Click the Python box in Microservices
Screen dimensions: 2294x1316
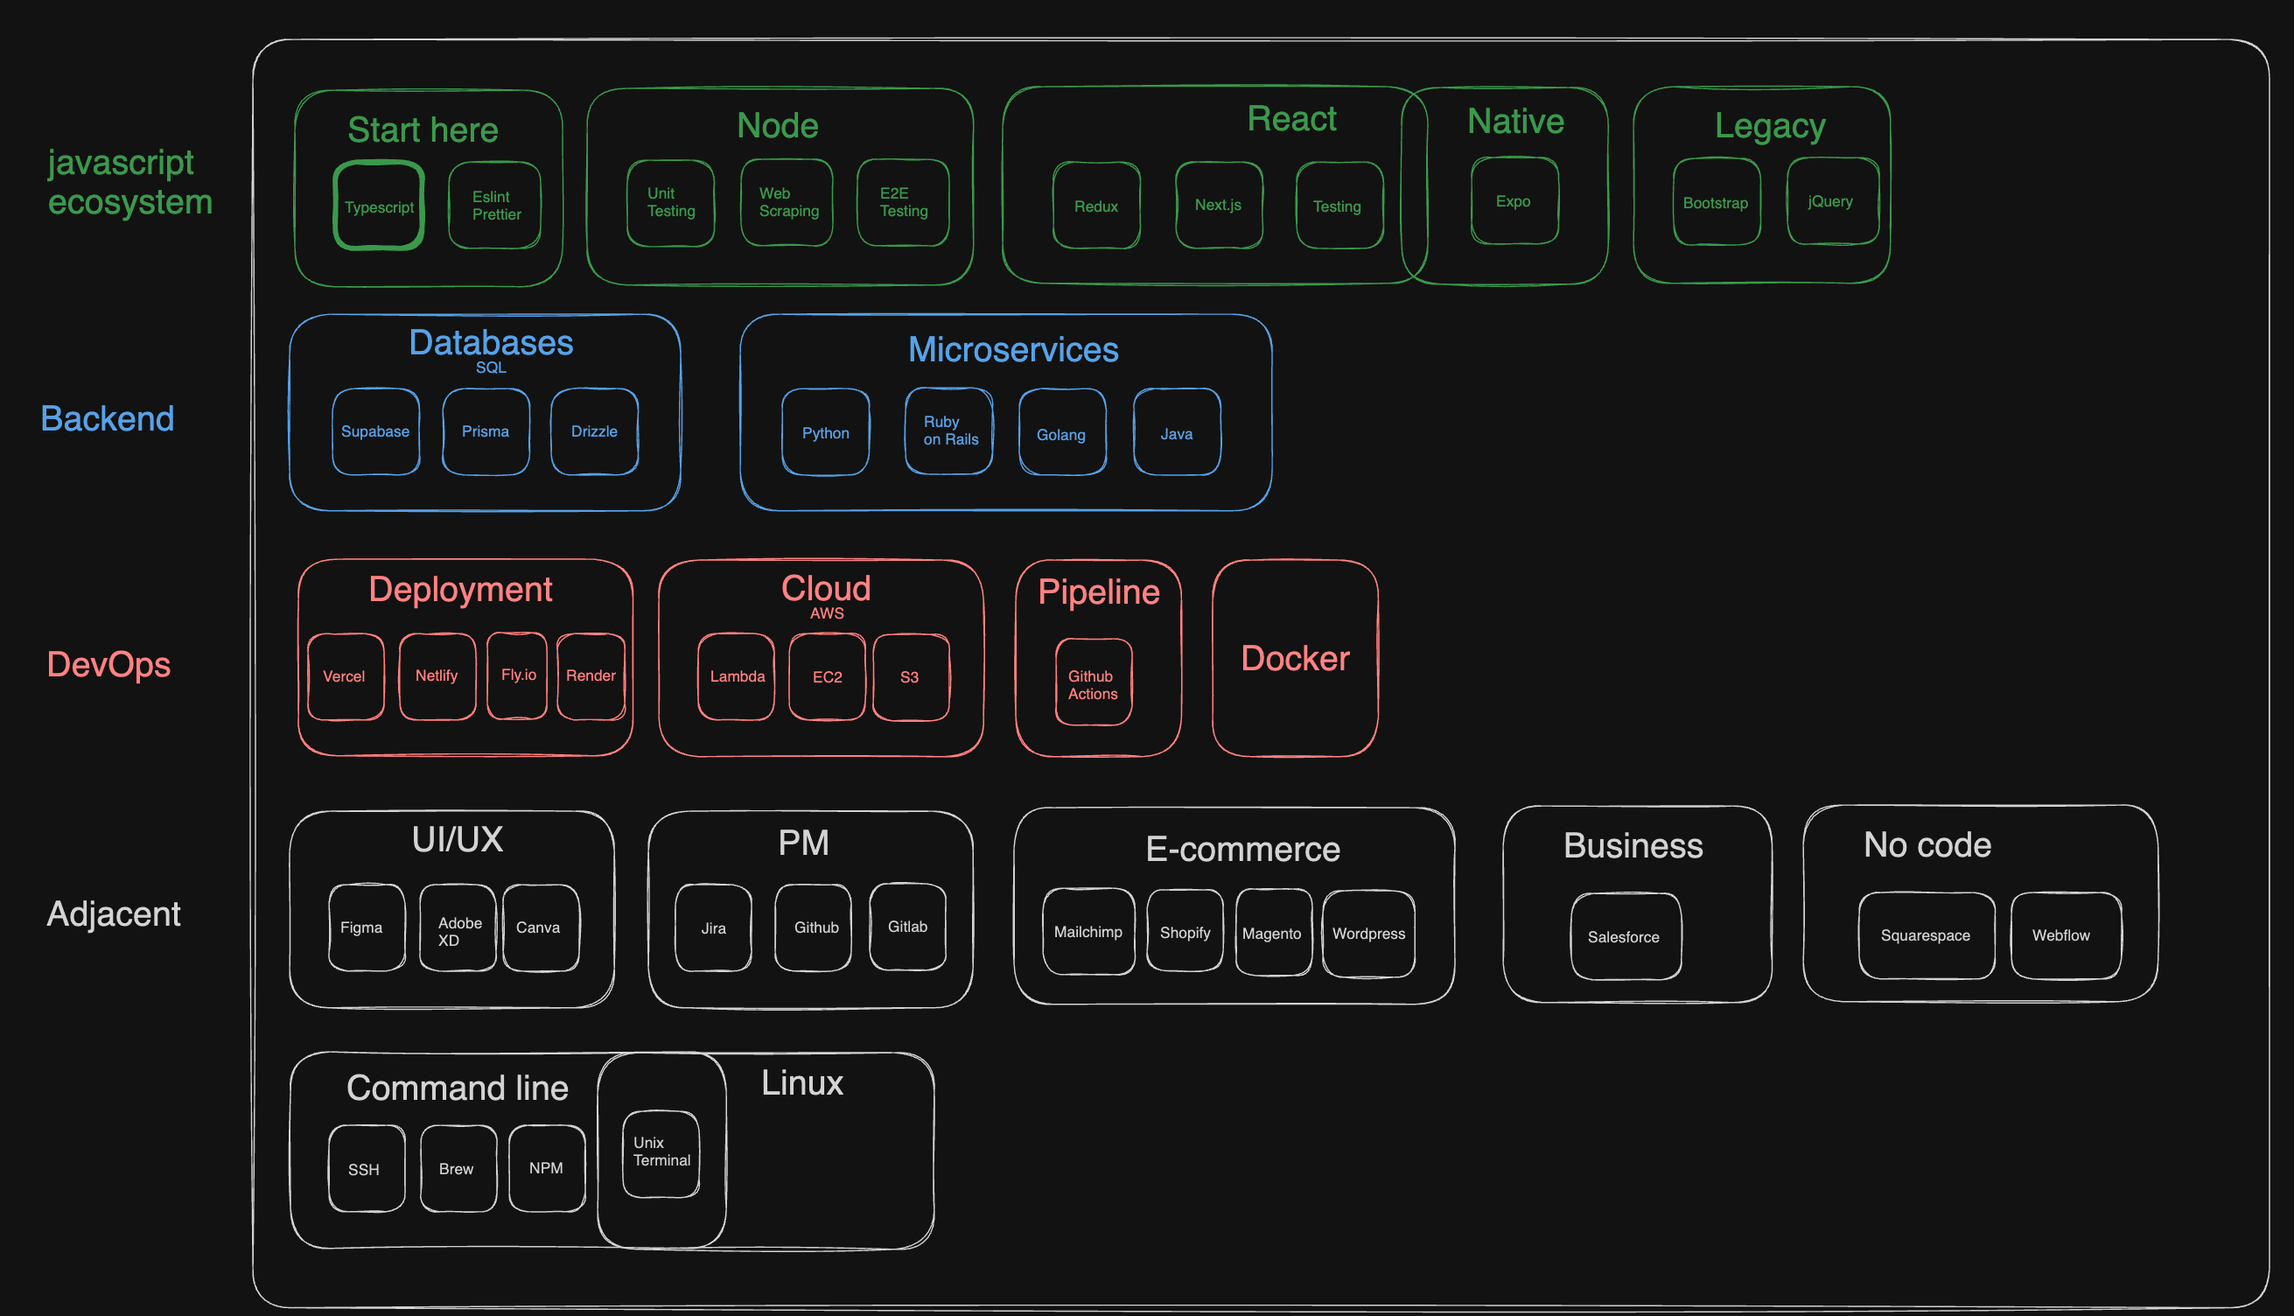click(826, 432)
